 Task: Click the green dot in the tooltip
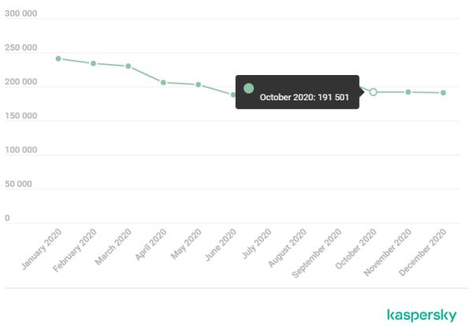tap(248, 88)
